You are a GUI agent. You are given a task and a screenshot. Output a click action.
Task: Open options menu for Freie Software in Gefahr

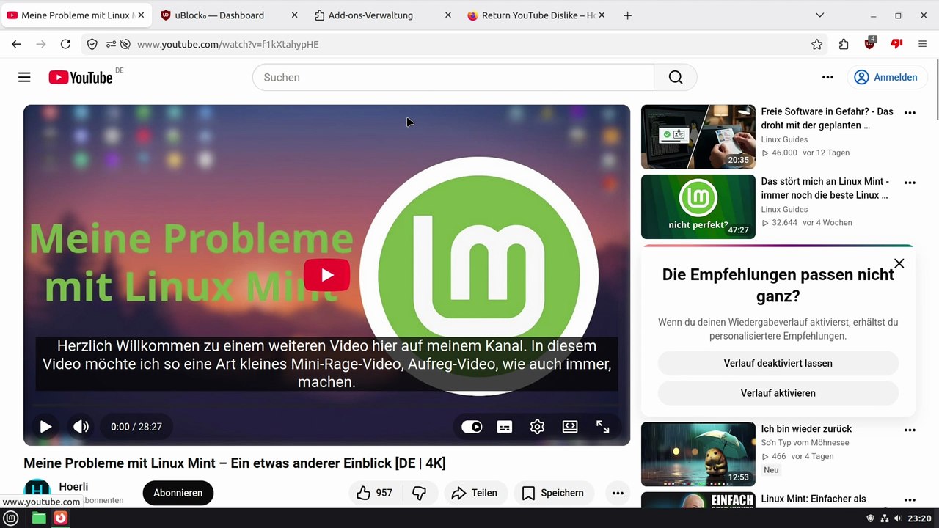[910, 113]
